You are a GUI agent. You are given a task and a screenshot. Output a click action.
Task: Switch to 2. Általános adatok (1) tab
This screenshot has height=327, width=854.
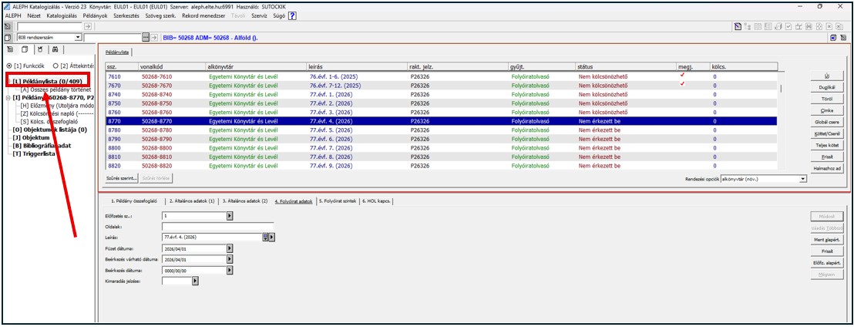[x=191, y=201]
